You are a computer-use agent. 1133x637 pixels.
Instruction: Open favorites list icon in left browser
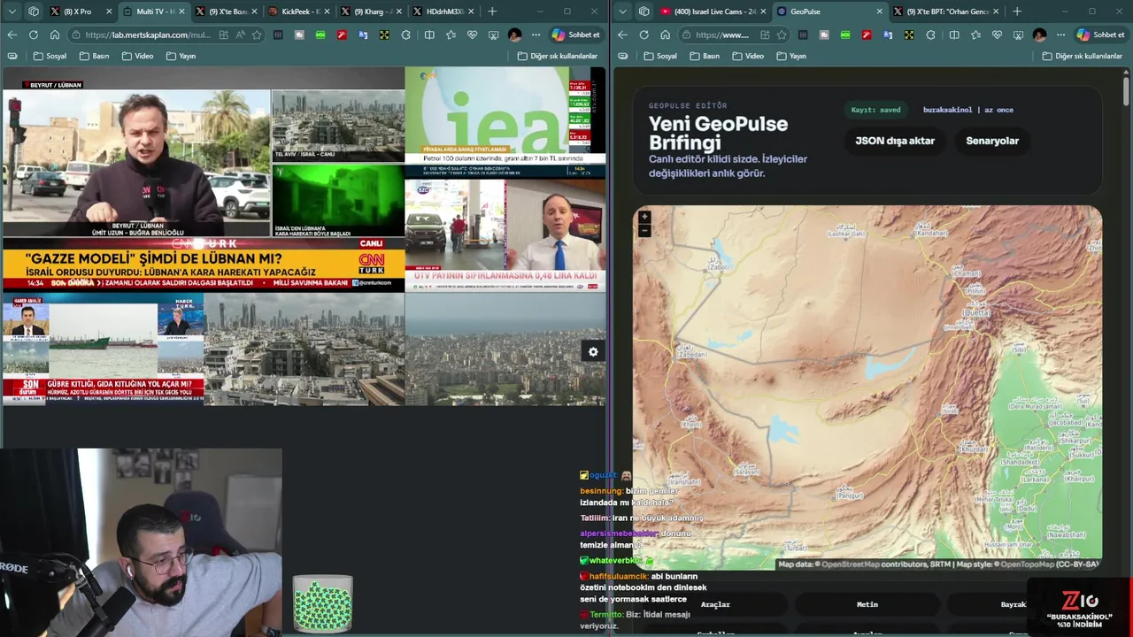pos(451,35)
